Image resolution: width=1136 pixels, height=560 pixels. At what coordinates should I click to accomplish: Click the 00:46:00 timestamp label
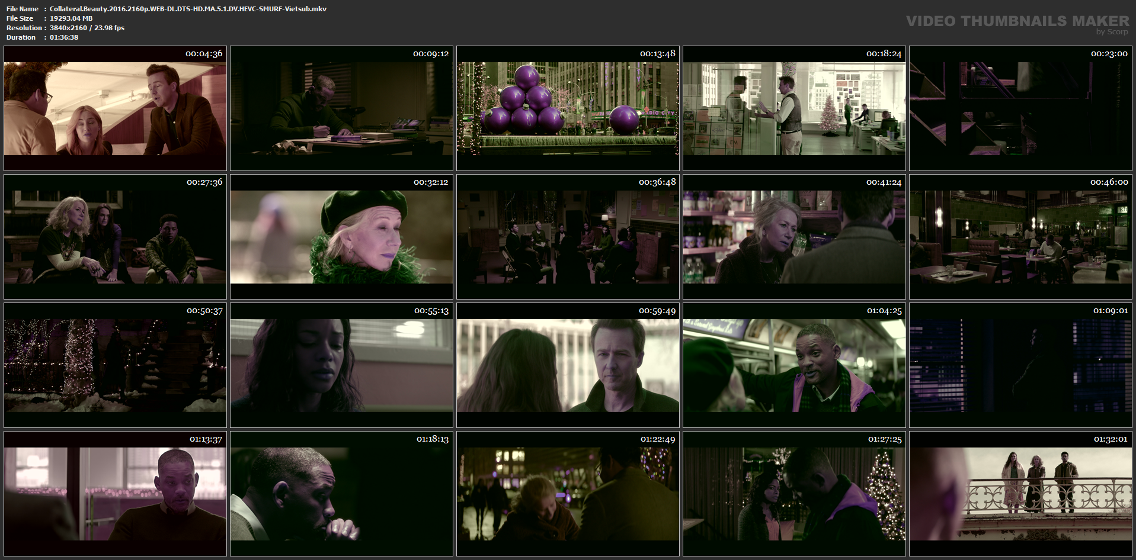1109,182
